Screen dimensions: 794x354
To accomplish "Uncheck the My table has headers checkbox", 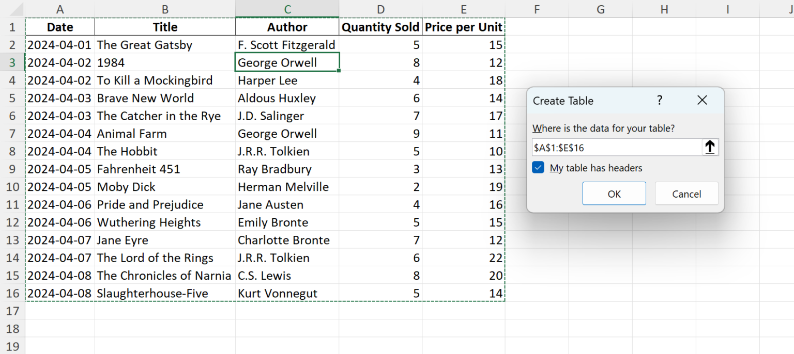I will point(538,168).
